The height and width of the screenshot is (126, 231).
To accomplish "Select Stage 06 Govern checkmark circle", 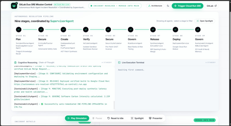I will click(x=130, y=29).
